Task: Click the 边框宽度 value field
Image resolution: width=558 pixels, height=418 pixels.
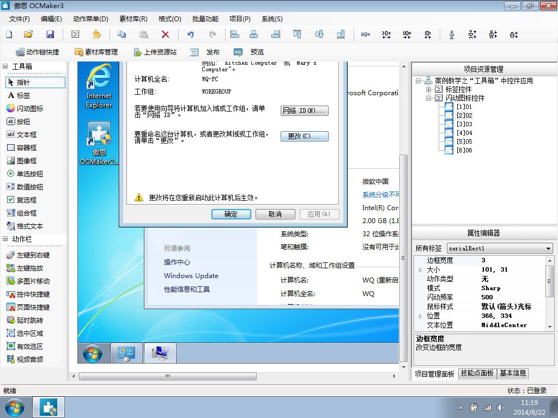Action: pos(512,260)
